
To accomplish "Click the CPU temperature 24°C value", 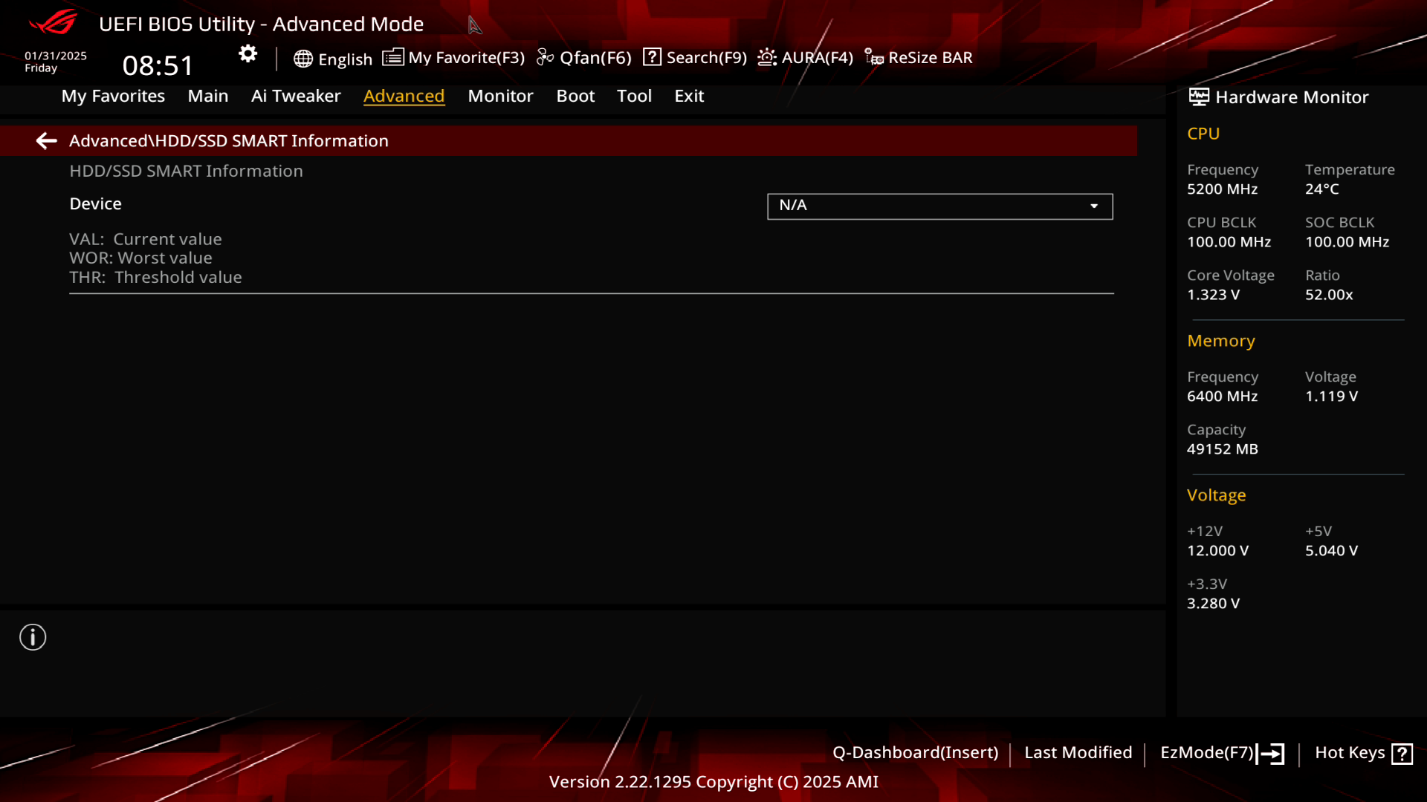I will [1321, 189].
